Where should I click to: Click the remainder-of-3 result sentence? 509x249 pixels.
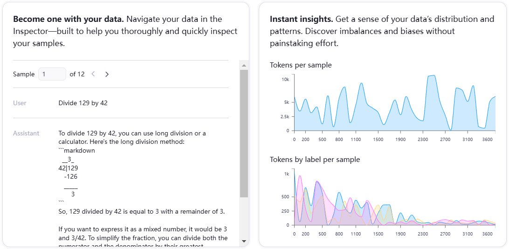142,211
